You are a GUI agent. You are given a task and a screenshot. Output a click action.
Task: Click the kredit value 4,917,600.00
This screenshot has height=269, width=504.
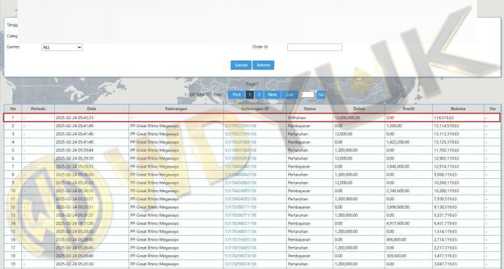(398, 224)
